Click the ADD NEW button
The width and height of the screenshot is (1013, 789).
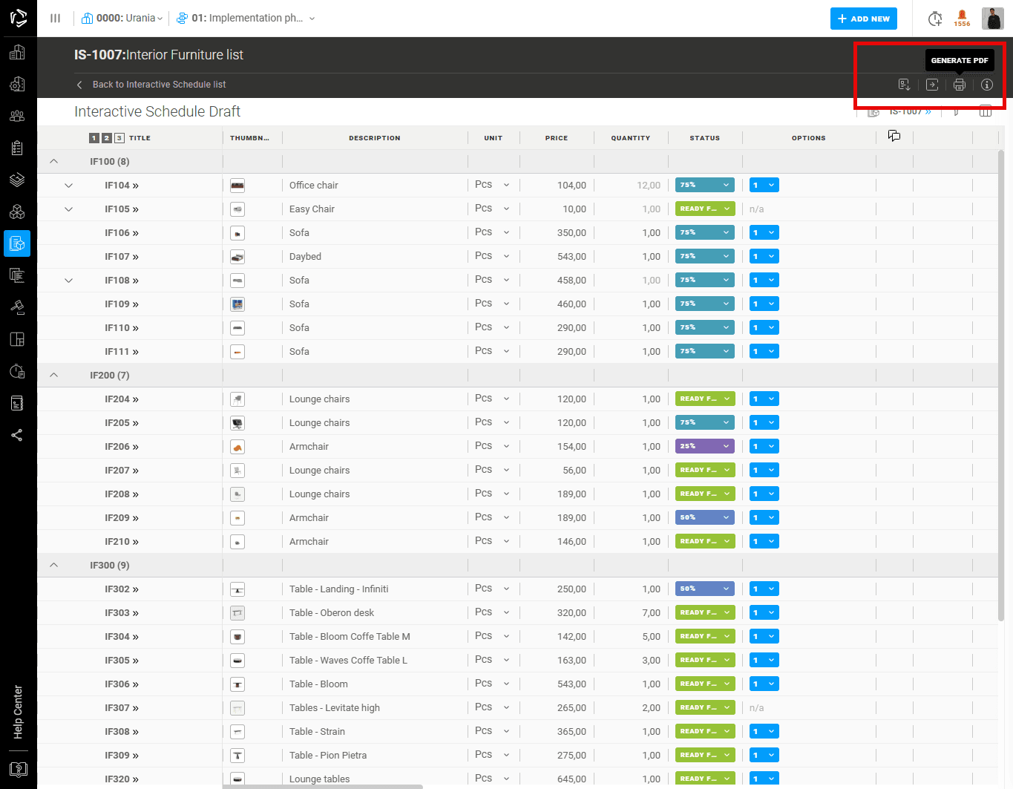click(864, 19)
